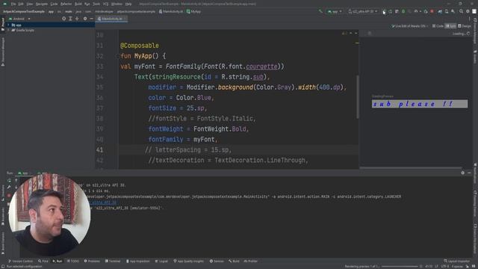Click the Rerun app icon in Run panel
Screen dimensions: 478x269
tap(9, 181)
